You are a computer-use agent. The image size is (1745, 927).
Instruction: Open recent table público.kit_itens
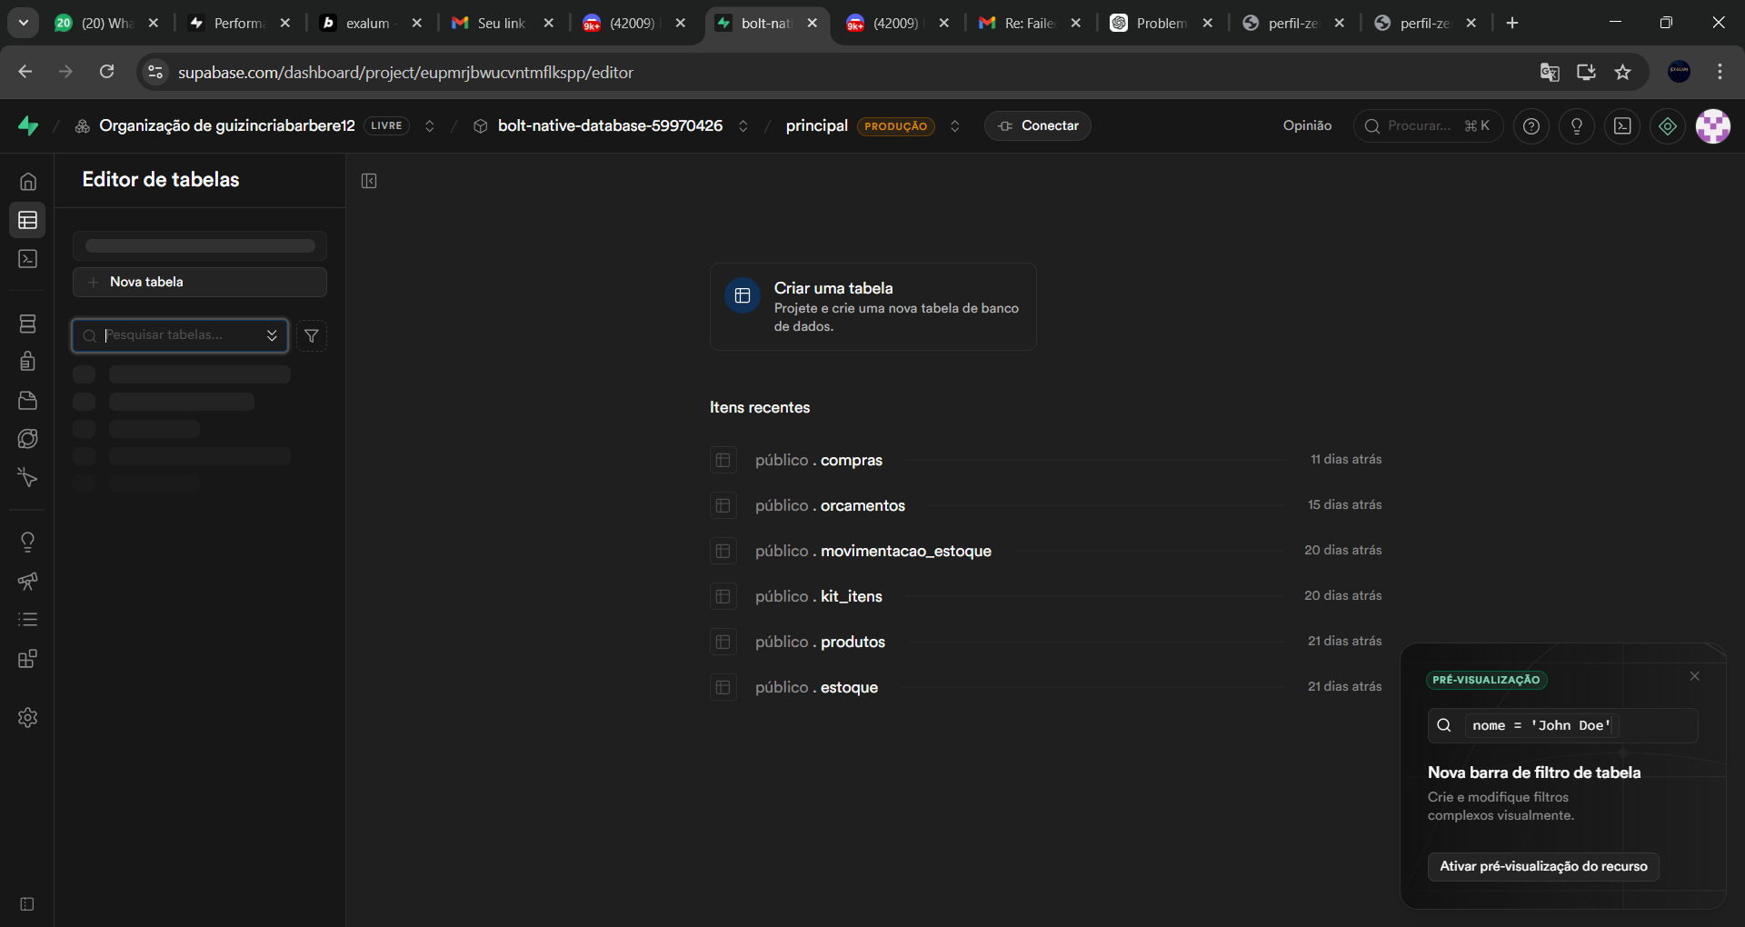1045,596
